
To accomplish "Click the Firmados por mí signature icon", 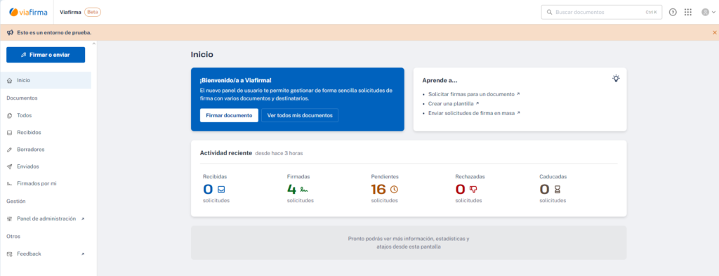I will [x=10, y=184].
